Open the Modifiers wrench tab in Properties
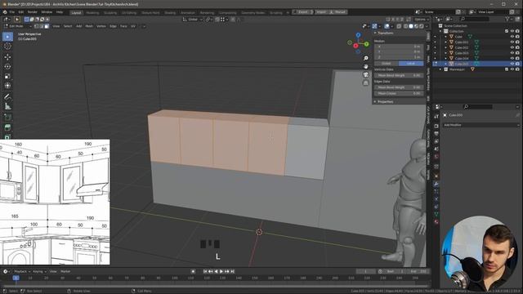 pyautogui.click(x=436, y=184)
